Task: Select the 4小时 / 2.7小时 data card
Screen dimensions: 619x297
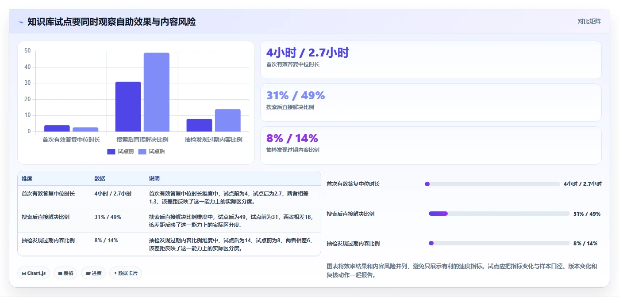Action: pos(431,60)
